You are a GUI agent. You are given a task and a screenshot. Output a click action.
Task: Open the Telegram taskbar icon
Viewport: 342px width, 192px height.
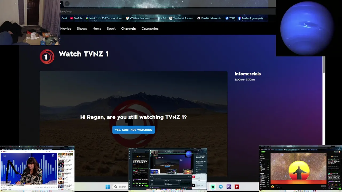pos(221,187)
